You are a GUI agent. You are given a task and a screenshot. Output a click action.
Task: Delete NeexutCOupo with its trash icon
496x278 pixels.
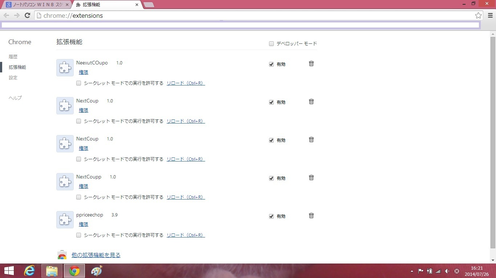pos(311,63)
